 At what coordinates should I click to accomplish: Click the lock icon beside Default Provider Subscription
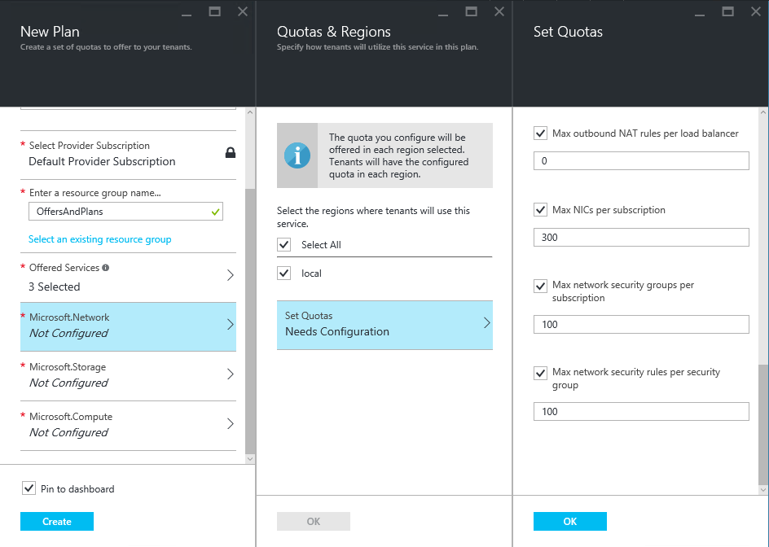click(x=230, y=153)
